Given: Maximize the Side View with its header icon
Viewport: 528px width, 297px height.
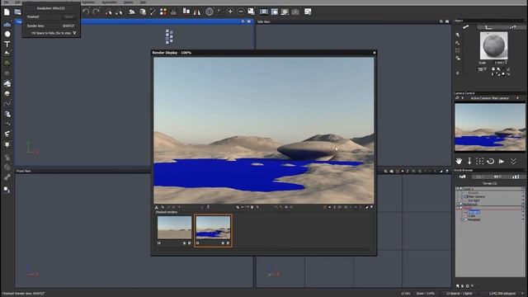Looking at the screenshot, I should (x=447, y=21).
